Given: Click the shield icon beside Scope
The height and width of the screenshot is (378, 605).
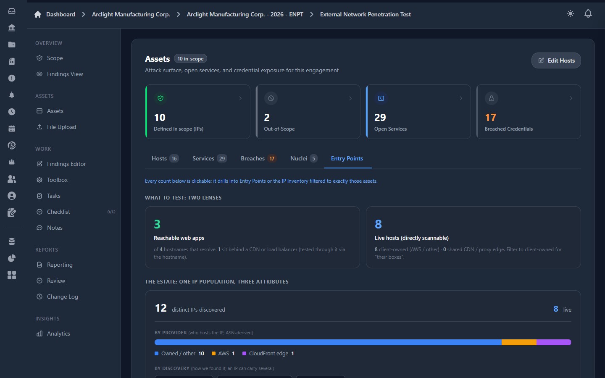Looking at the screenshot, I should (x=39, y=58).
